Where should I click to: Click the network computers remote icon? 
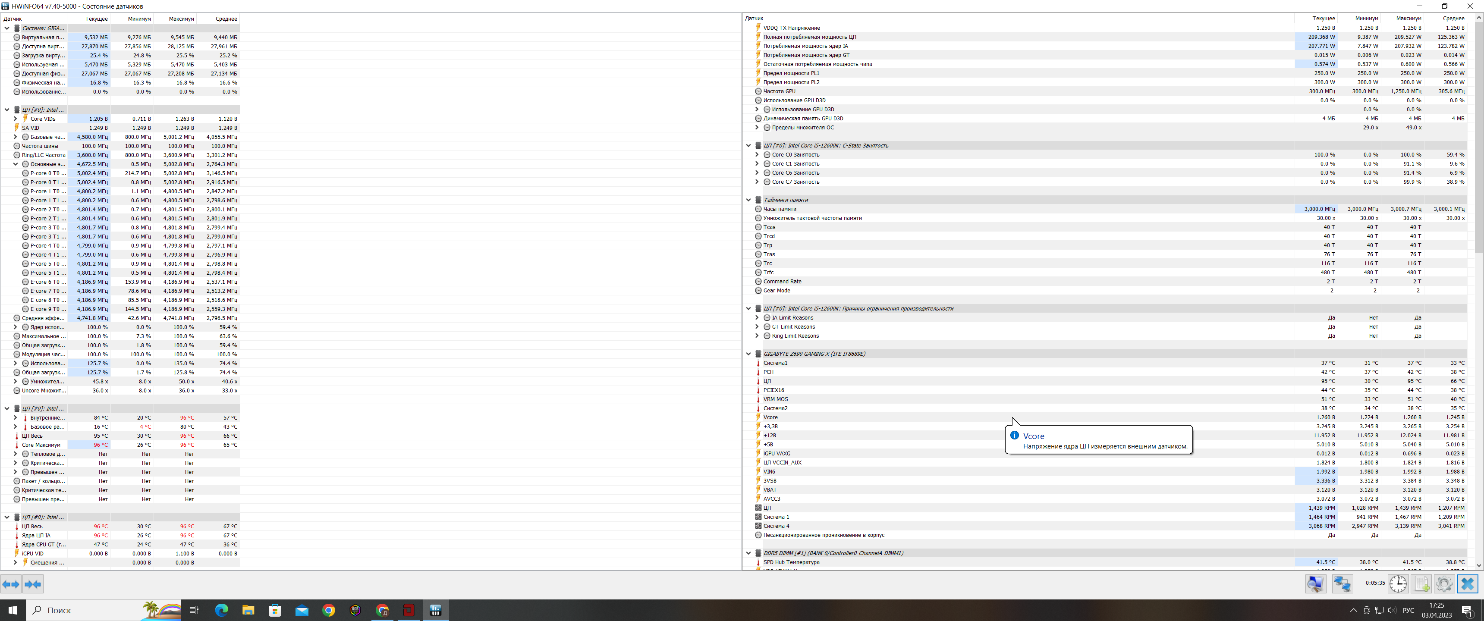tap(1342, 583)
